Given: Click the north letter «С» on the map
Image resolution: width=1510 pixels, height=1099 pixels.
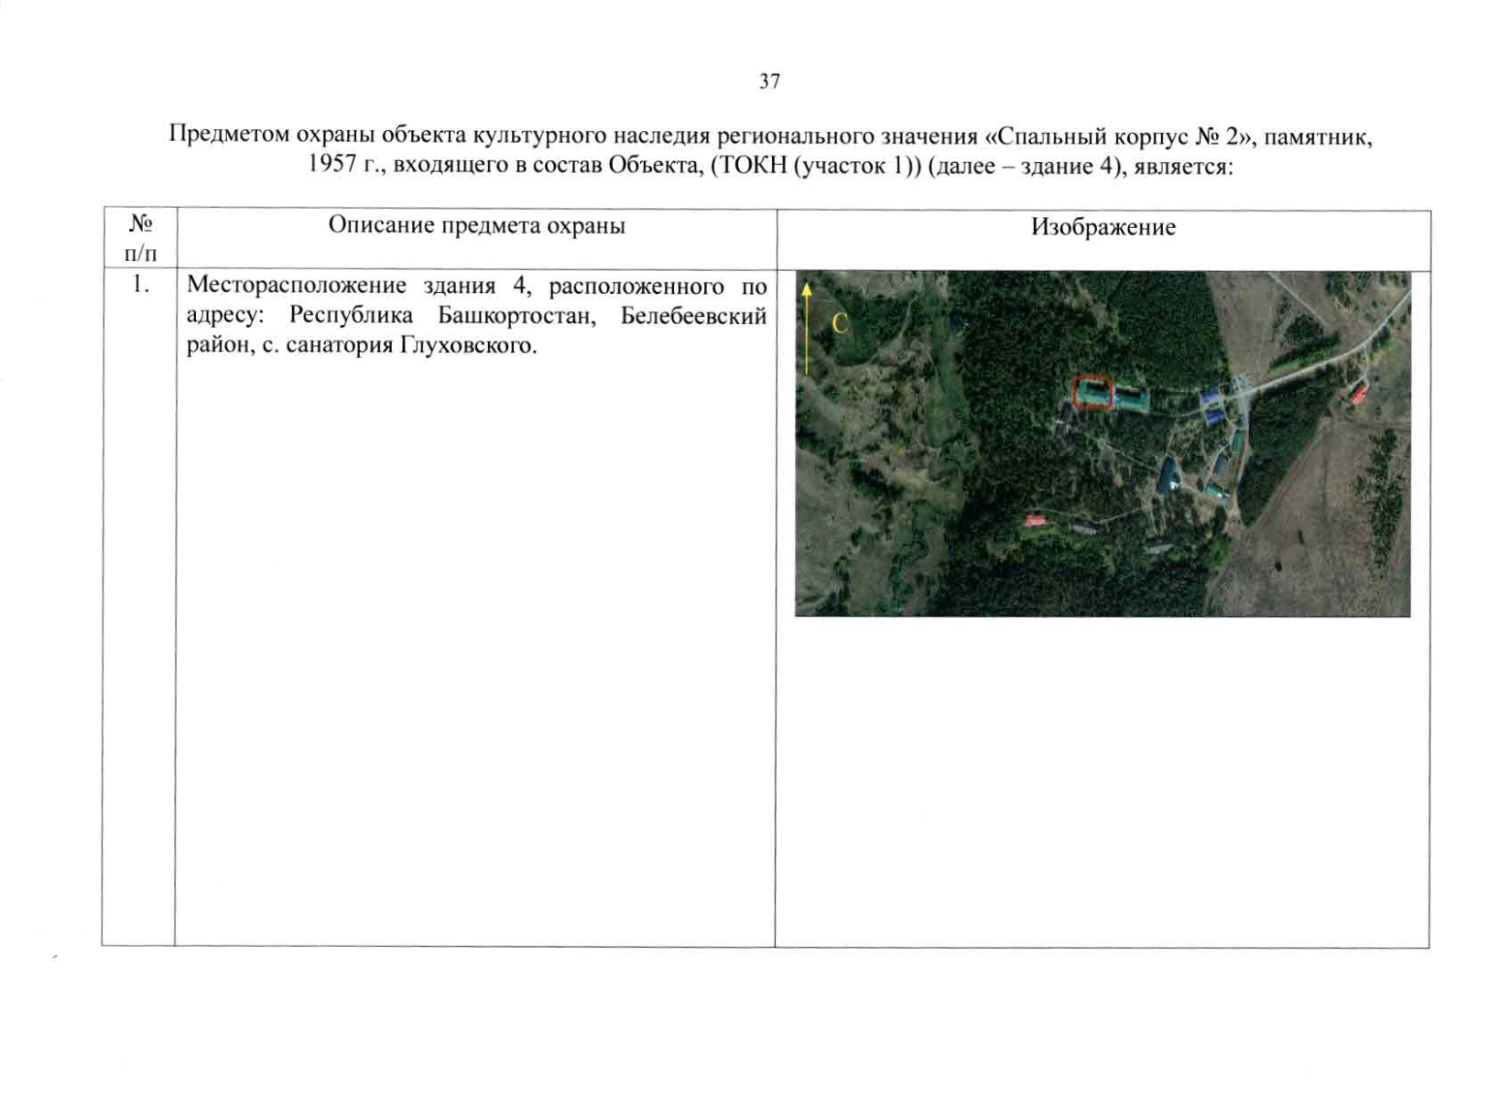Looking at the screenshot, I should [x=840, y=323].
